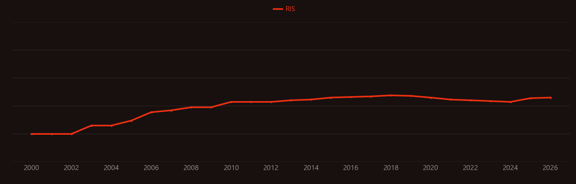Click the 2002 x-axis label
The width and height of the screenshot is (576, 184).
(72, 168)
